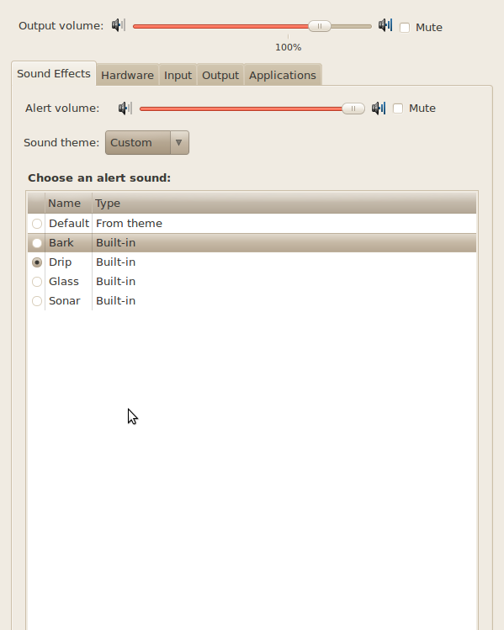This screenshot has height=630, width=504.
Task: Open the Applications tab
Action: coord(283,75)
